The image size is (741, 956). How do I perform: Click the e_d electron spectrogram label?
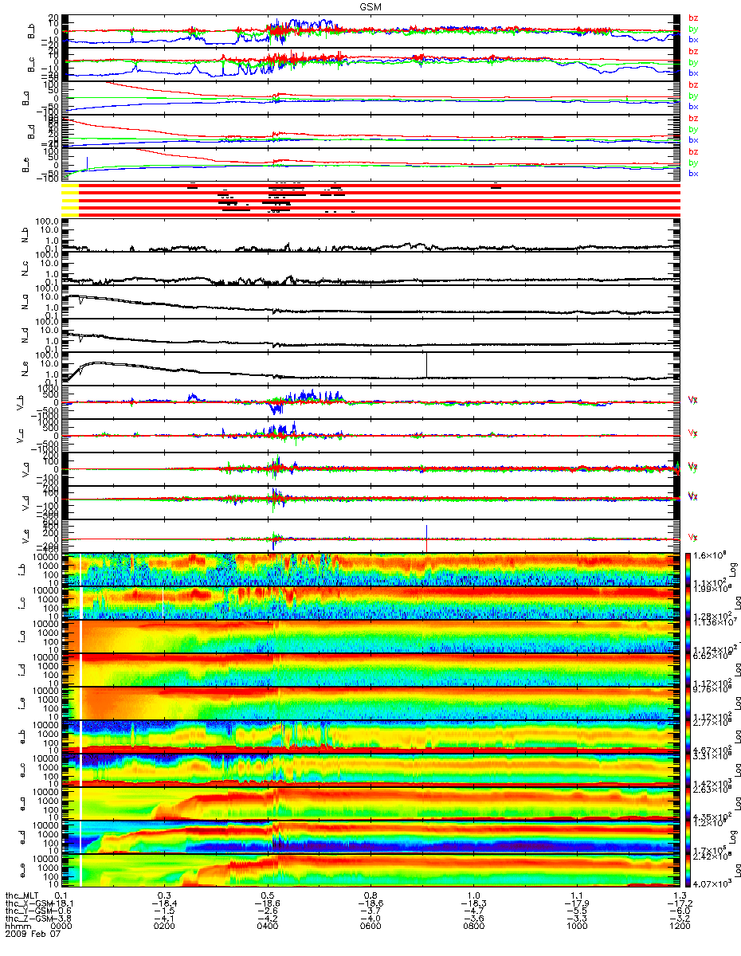tap(22, 837)
